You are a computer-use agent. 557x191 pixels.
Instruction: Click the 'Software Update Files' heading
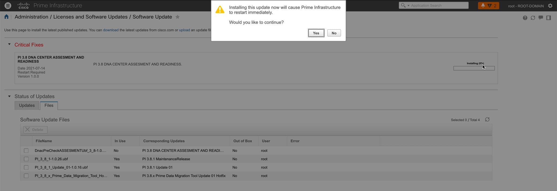[x=45, y=120]
